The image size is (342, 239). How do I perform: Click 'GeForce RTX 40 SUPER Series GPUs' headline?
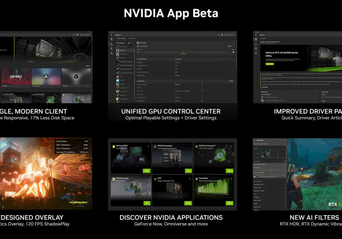click(282, 54)
